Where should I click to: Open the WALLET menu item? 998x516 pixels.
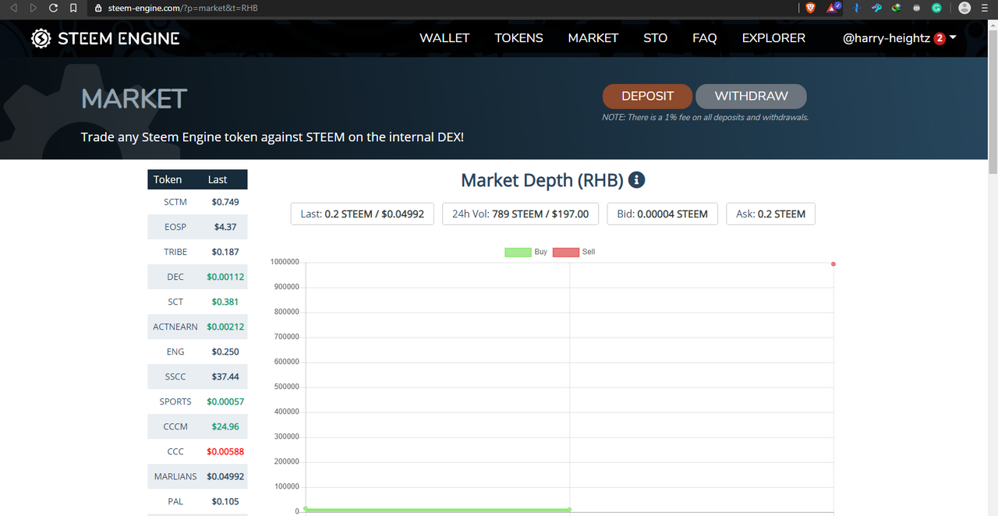click(444, 37)
